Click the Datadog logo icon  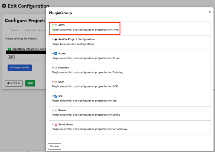coord(56,67)
